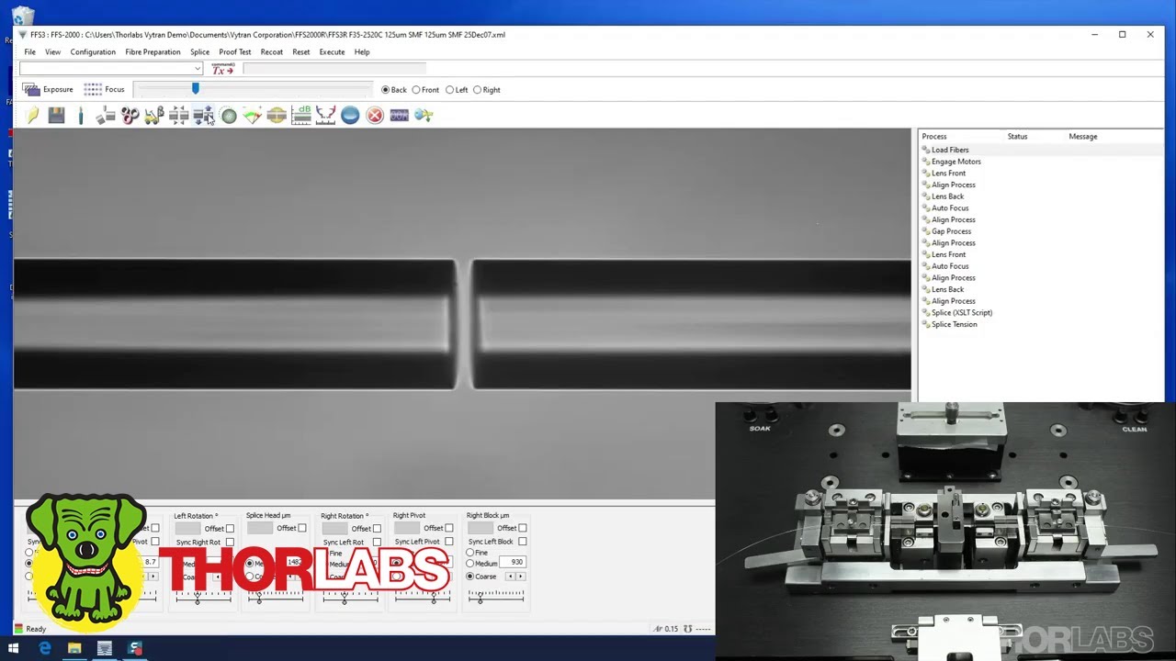Click the green circular dial toolbar icon

point(228,115)
